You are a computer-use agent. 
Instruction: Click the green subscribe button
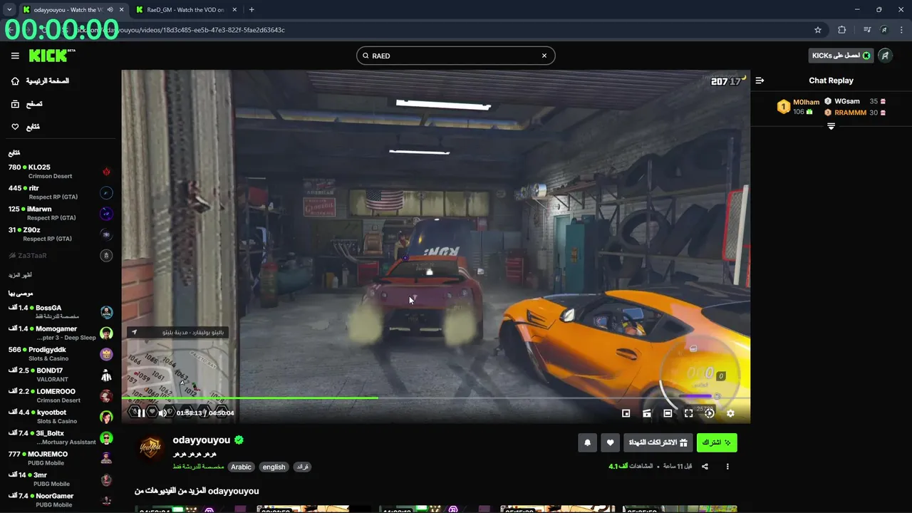pyautogui.click(x=717, y=442)
